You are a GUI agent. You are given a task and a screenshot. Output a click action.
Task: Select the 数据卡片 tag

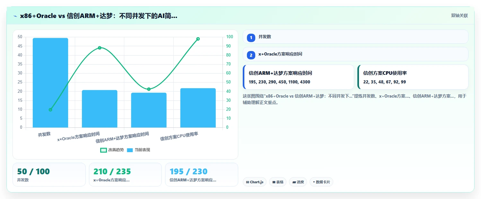click(321, 182)
